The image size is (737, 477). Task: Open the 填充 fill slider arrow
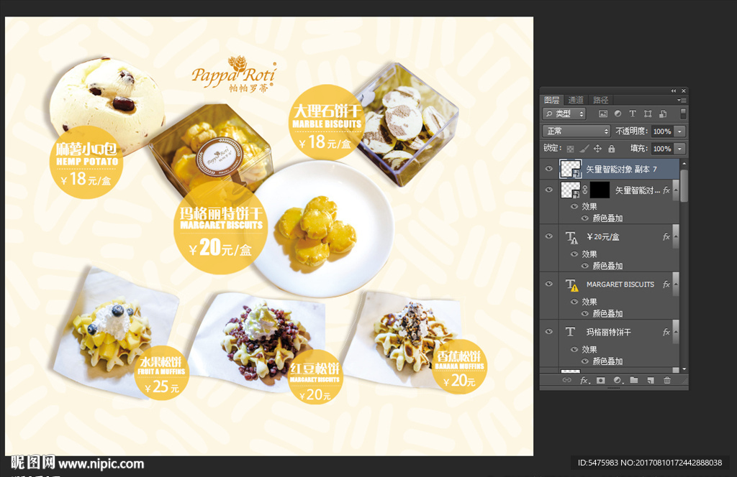click(679, 149)
